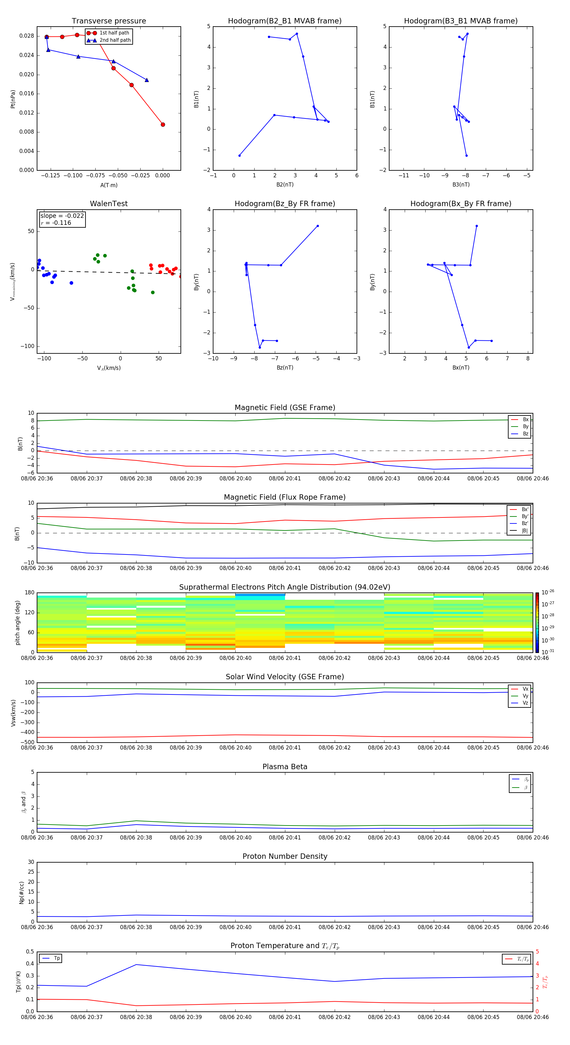Select the 'slope = -0.022' annotation

click(62, 216)
